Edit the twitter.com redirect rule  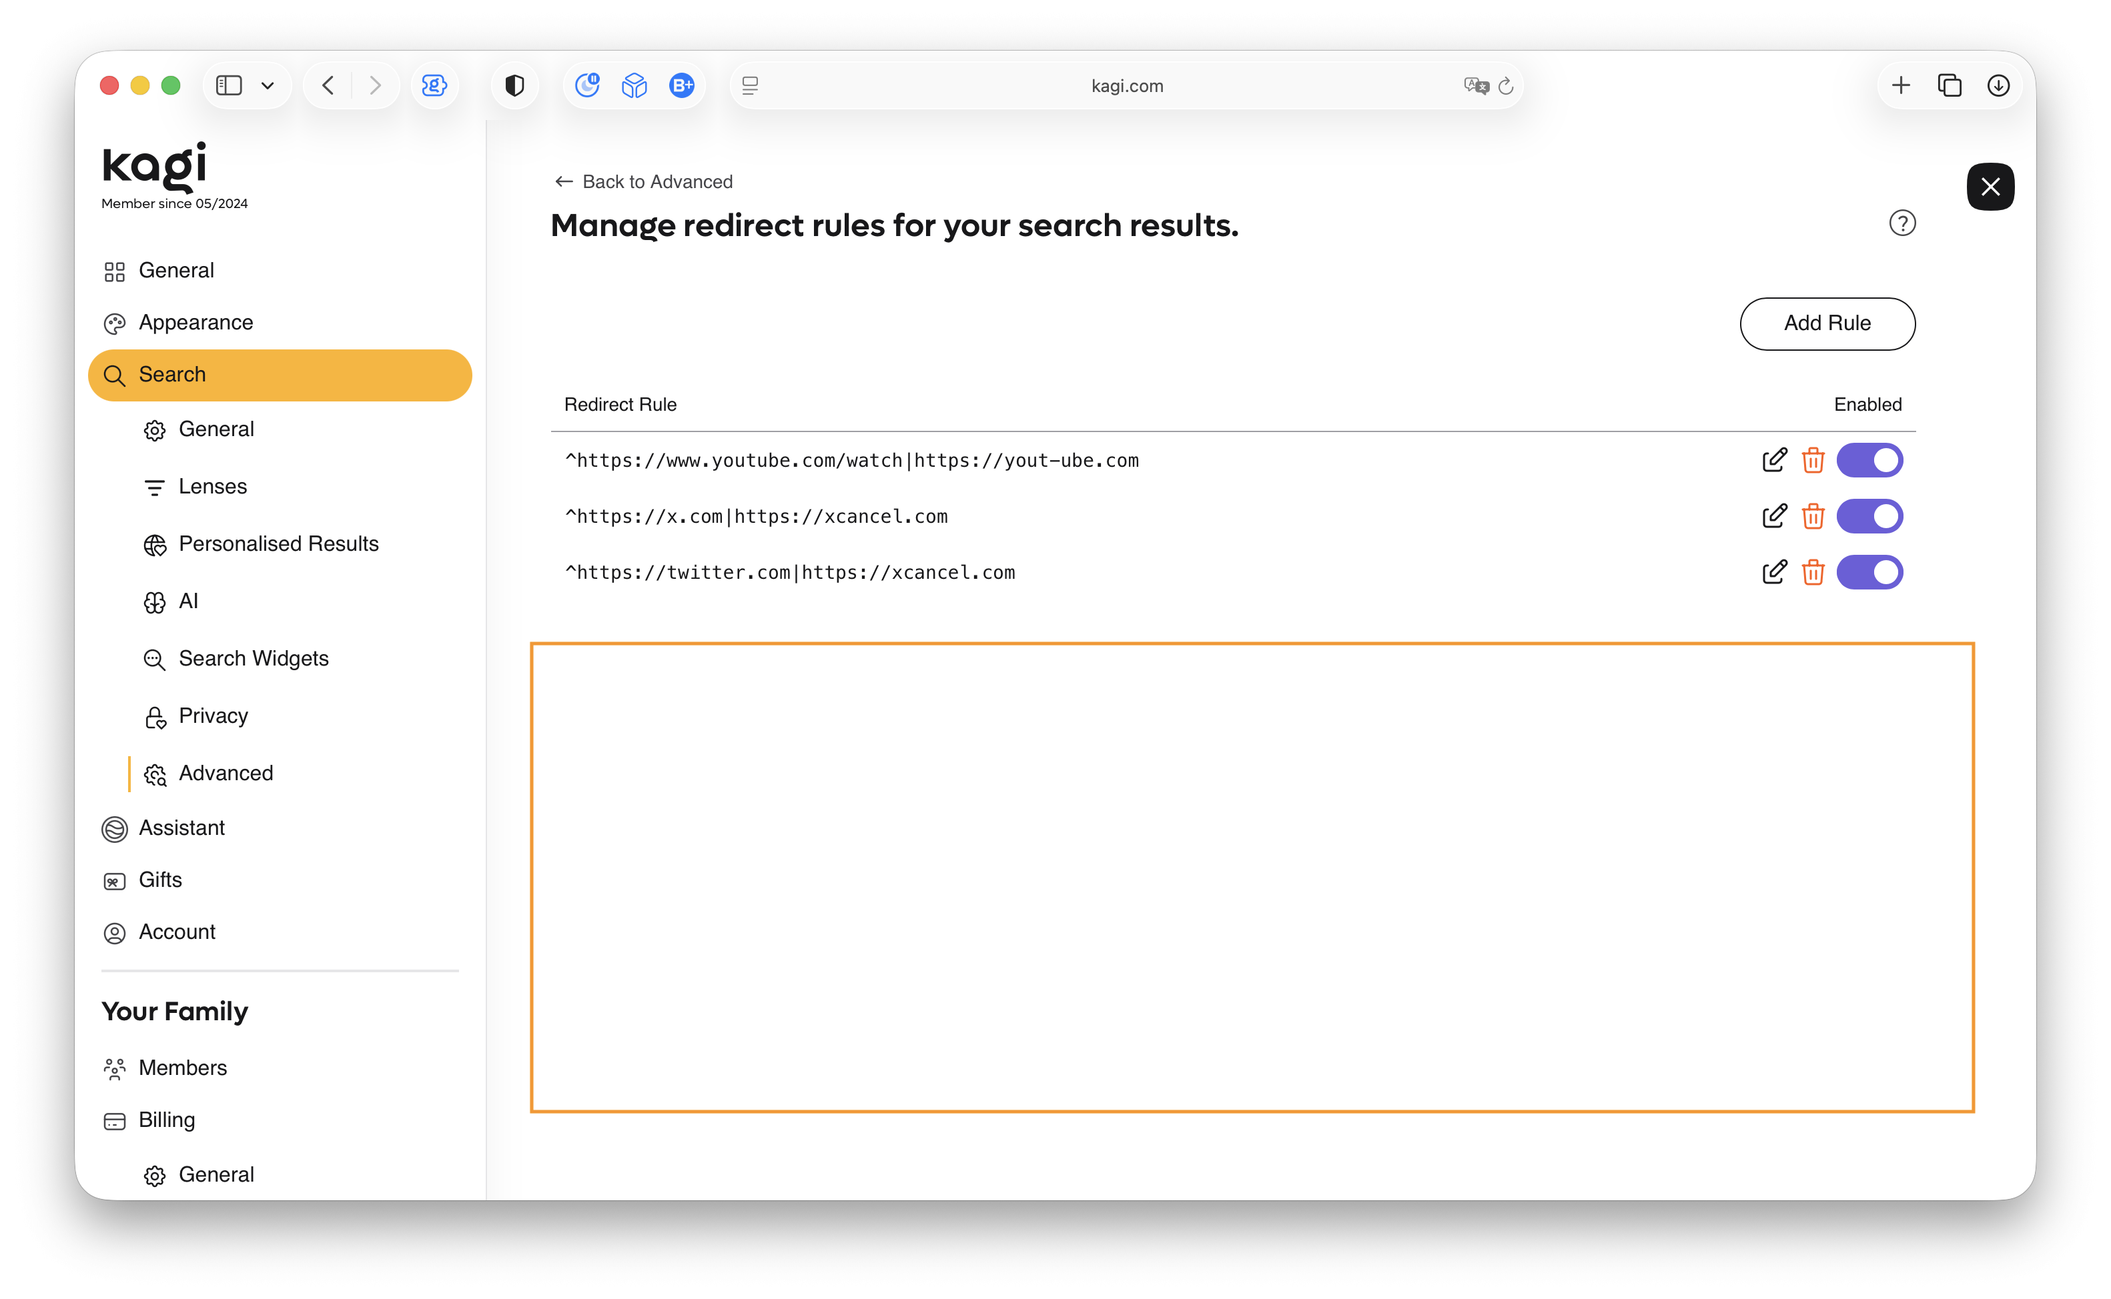point(1773,572)
